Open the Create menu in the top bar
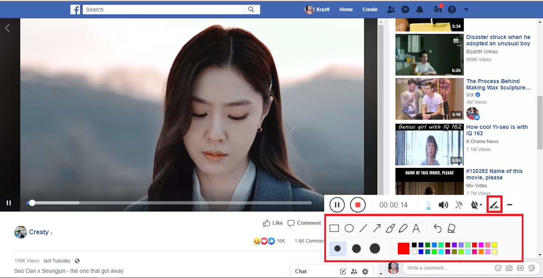The height and width of the screenshot is (278, 543). point(370,9)
